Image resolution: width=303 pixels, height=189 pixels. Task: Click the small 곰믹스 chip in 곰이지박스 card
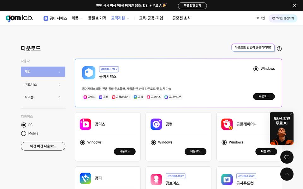tap(89, 97)
